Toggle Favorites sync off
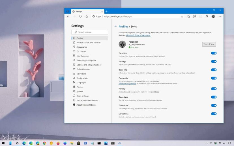Viewport: 234px width, 146px height. tap(214, 53)
